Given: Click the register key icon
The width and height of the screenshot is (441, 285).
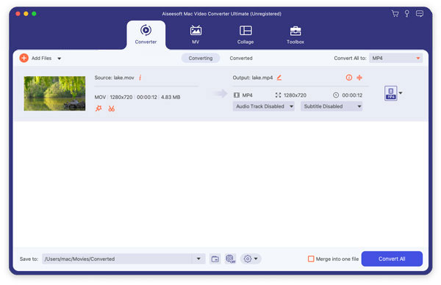Looking at the screenshot, I should 406,14.
